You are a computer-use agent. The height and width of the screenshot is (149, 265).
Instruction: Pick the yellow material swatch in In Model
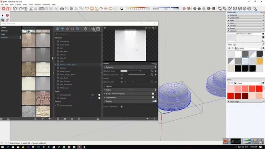click(x=260, y=61)
